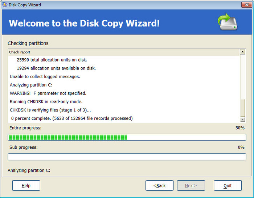Select 'Unable to collect logged messages.' line
Viewport: 254px width, 198px height.
tap(45, 77)
